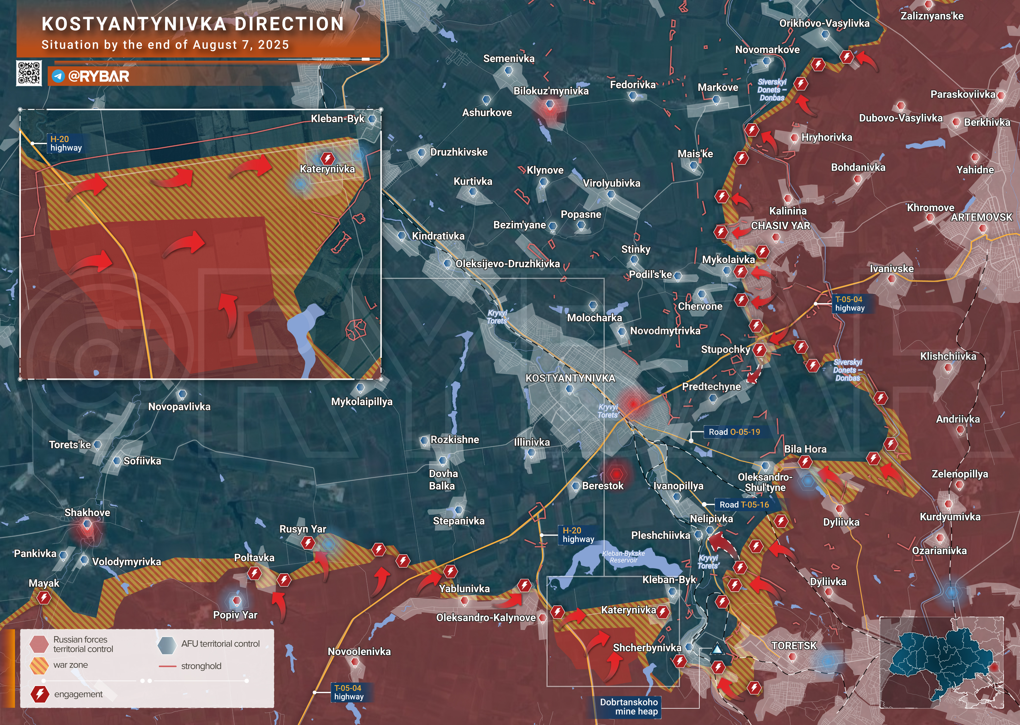This screenshot has width=1020, height=725.
Task: Click the QR code next to the Rybar logo
Action: click(29, 73)
